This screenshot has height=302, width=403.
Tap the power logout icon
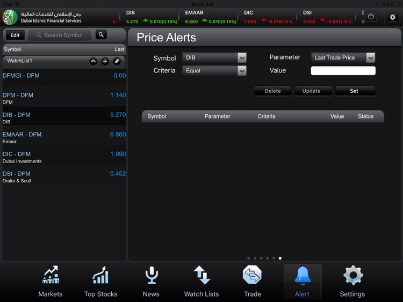371,17
